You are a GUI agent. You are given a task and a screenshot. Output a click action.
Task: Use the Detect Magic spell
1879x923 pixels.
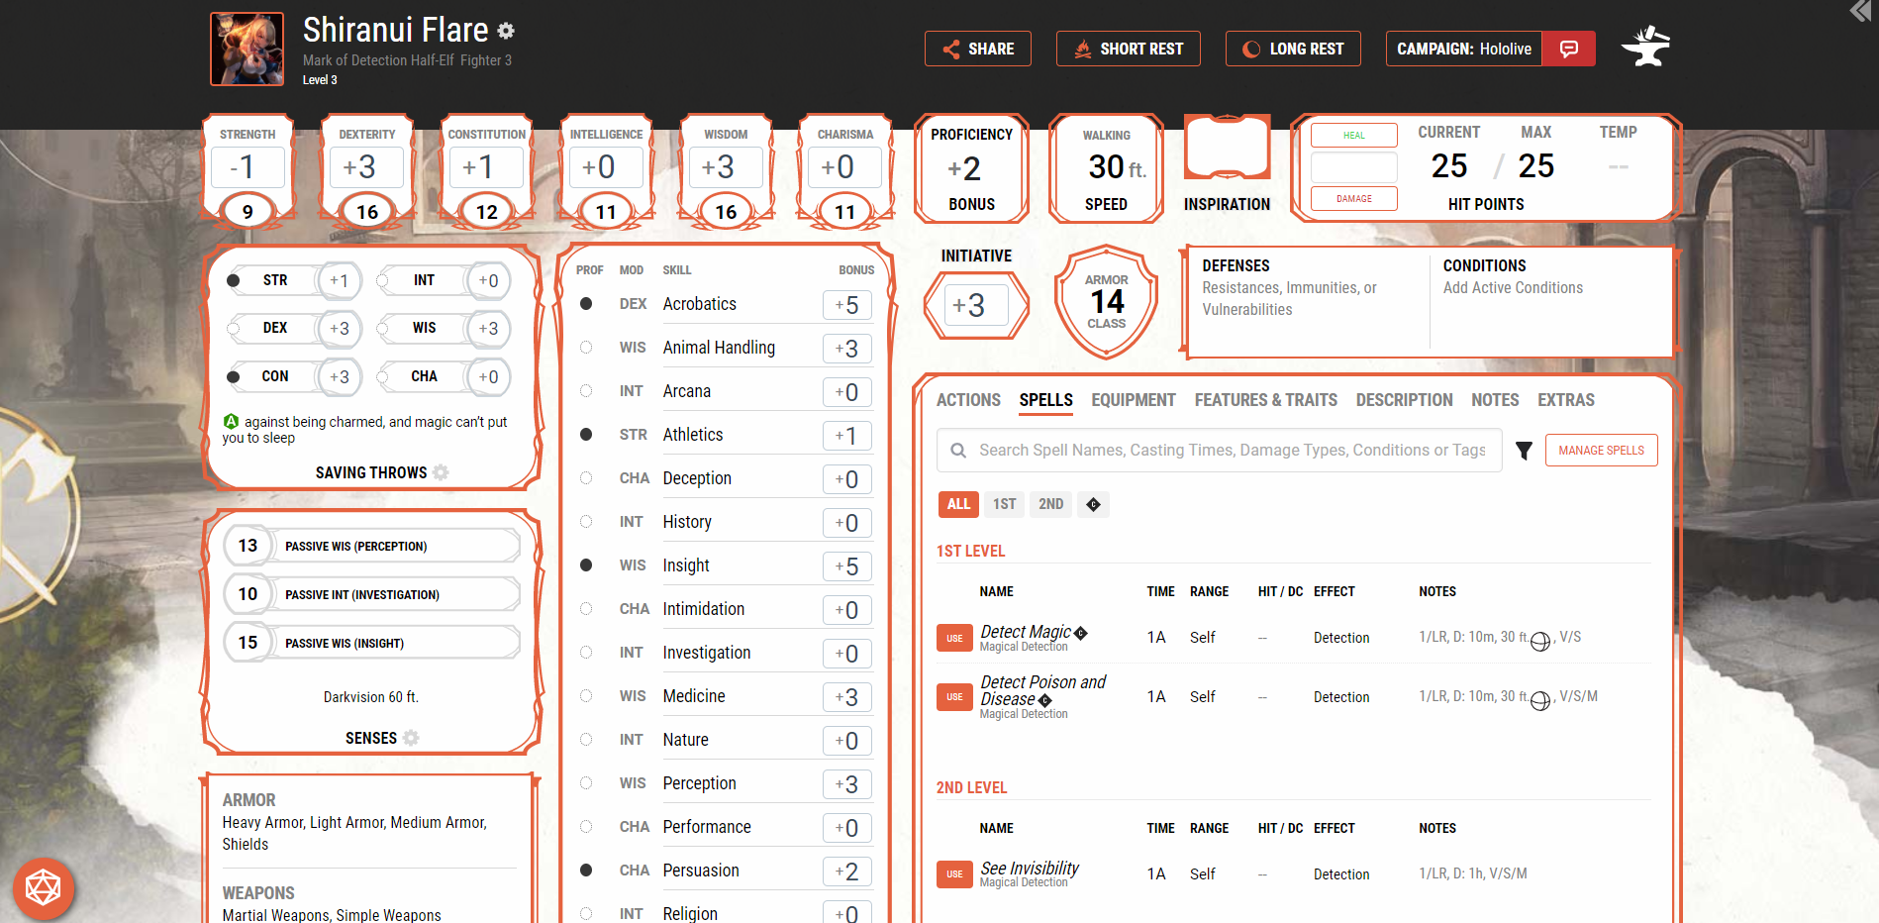coord(953,637)
